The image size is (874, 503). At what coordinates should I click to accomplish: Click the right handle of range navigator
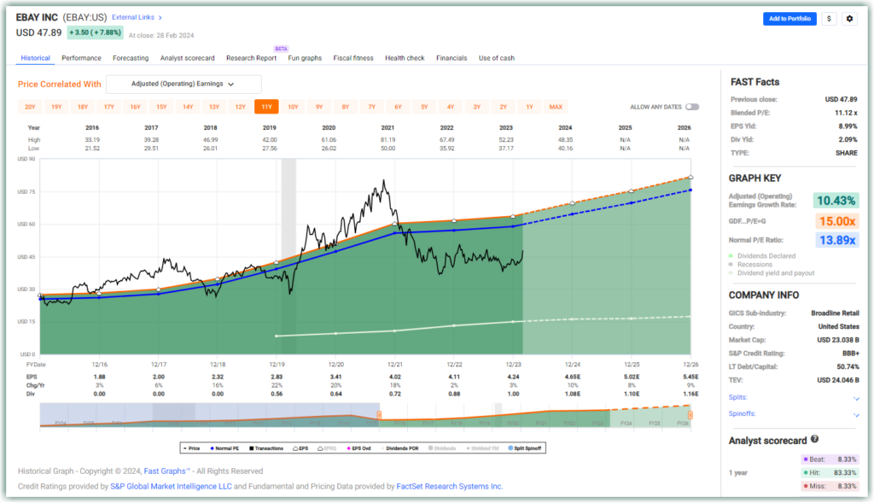tap(690, 415)
